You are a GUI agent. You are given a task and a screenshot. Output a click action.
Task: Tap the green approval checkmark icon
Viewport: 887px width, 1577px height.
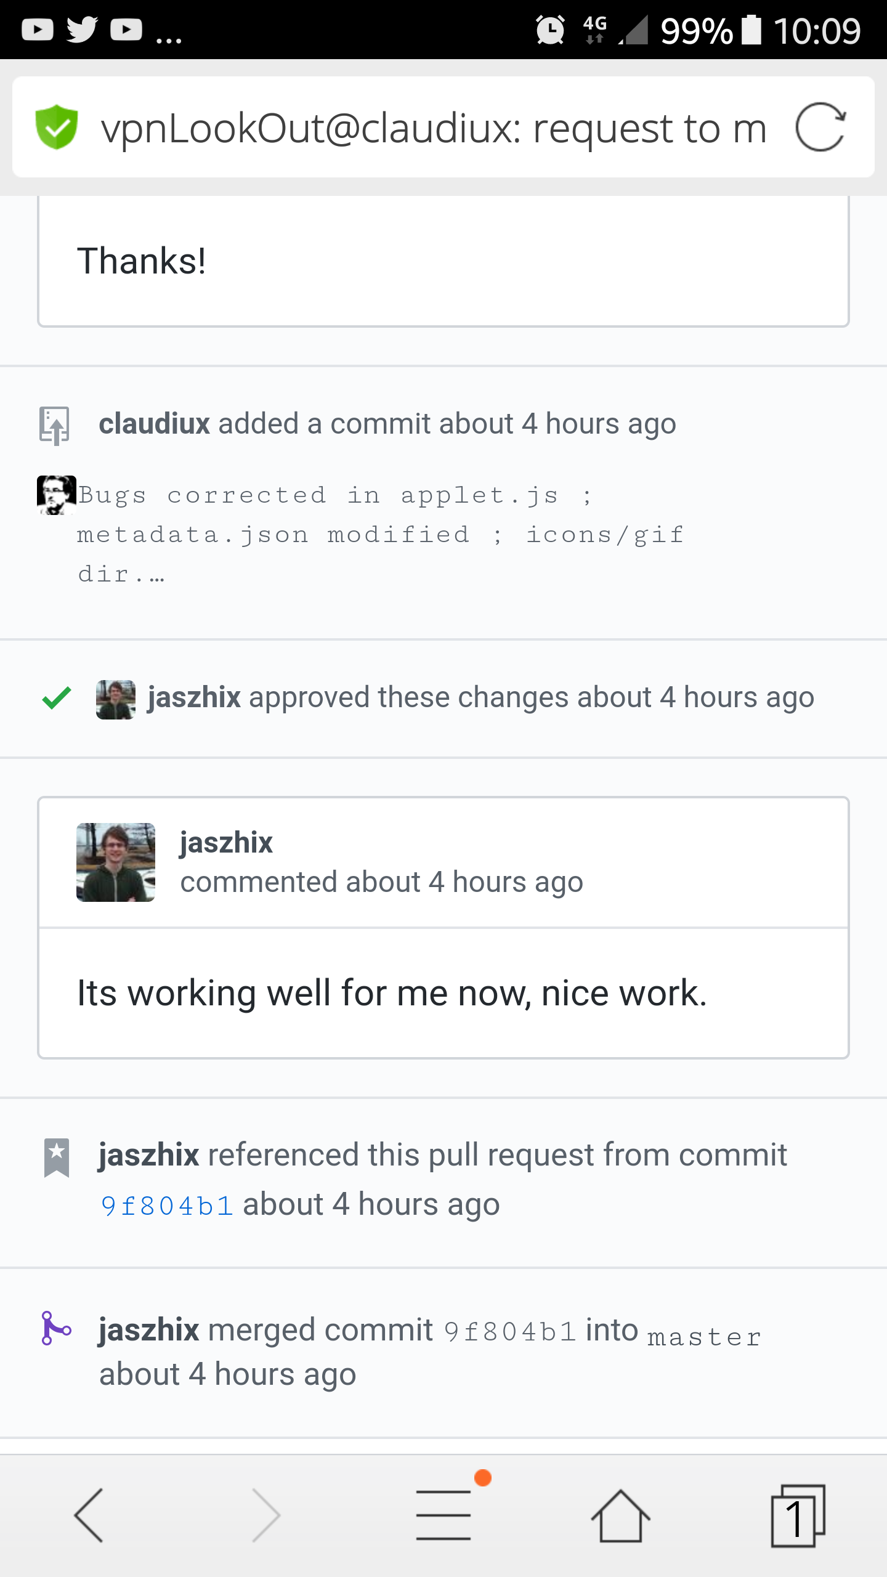pyautogui.click(x=56, y=698)
